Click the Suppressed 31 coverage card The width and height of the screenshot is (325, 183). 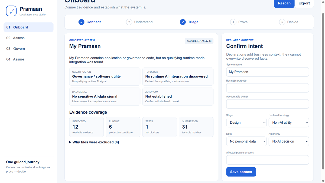pyautogui.click(x=196, y=127)
